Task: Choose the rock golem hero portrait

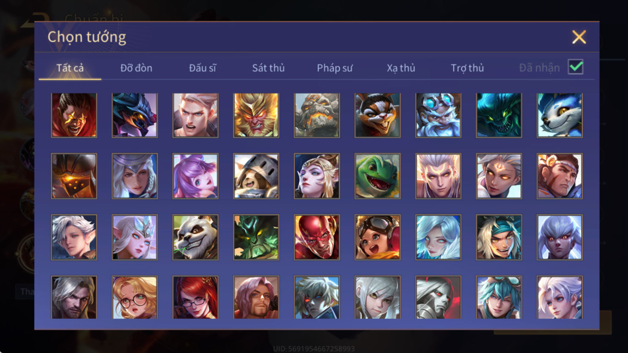Action: 317,115
